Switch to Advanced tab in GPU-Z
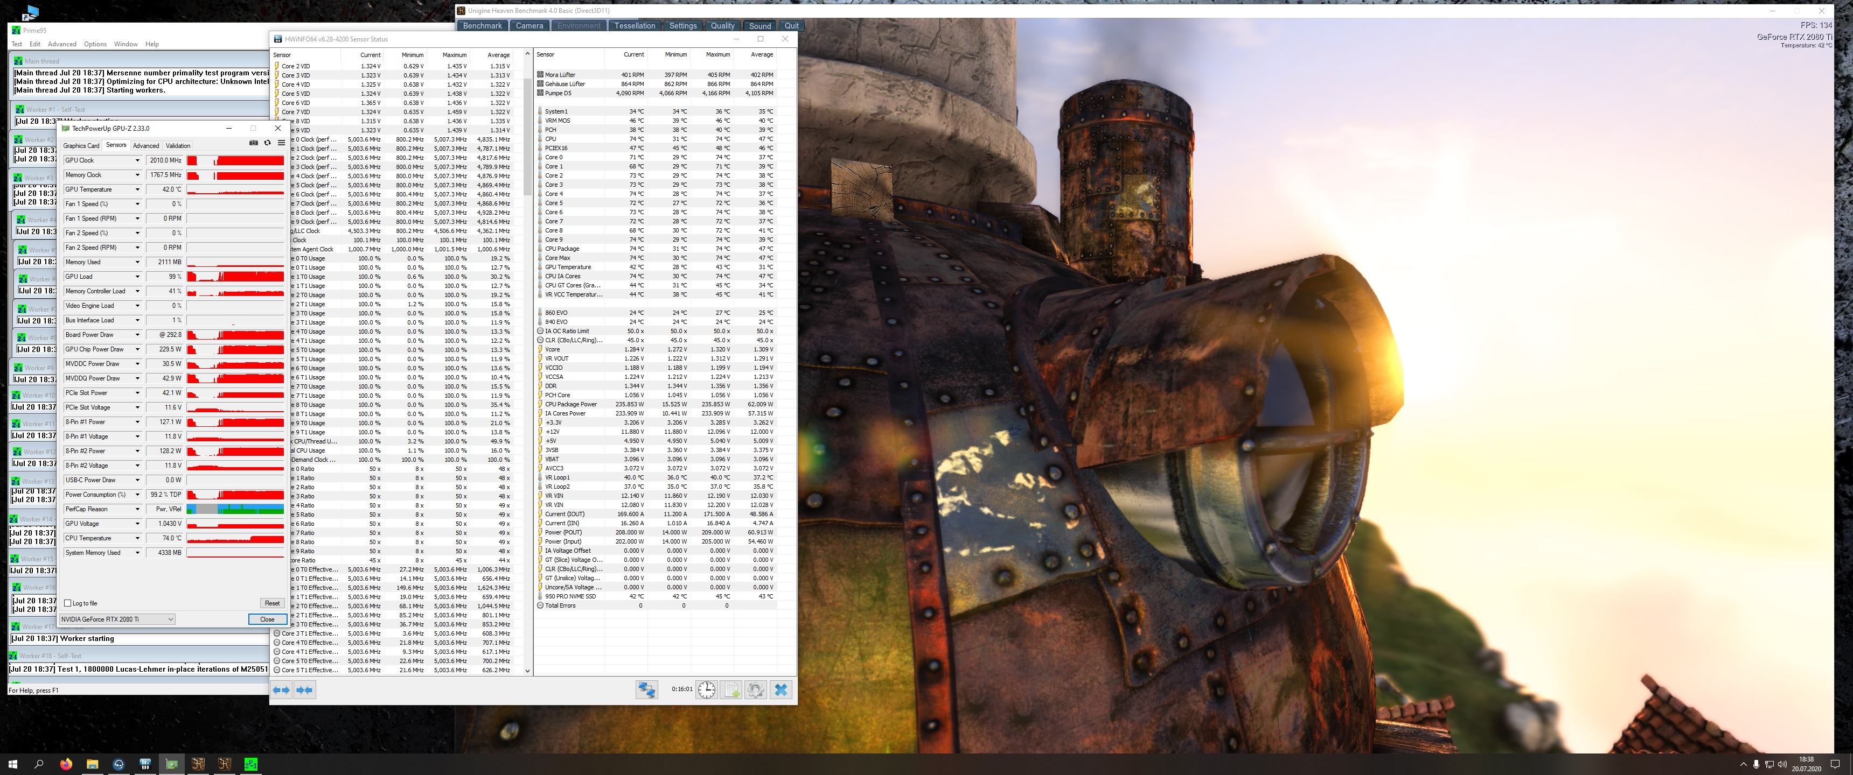Viewport: 1853px width, 775px height. (x=146, y=145)
